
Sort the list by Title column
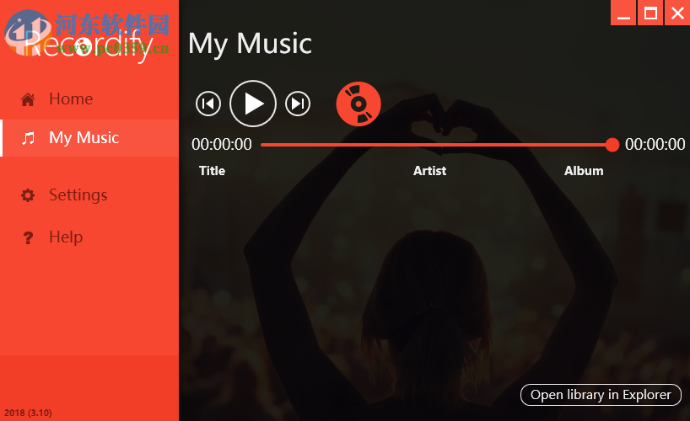click(212, 171)
